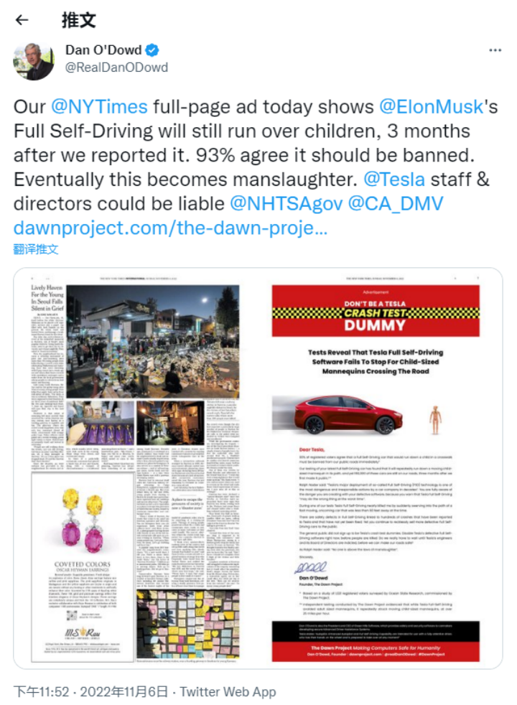Click the Twitter Web App source label

tap(228, 692)
